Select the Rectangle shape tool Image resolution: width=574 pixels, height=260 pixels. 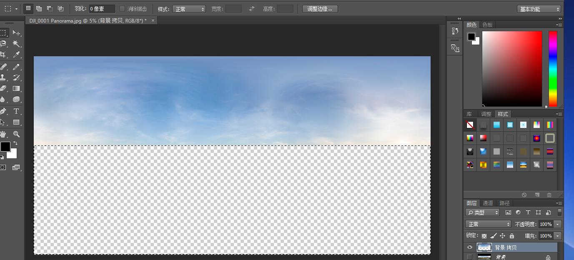point(16,122)
